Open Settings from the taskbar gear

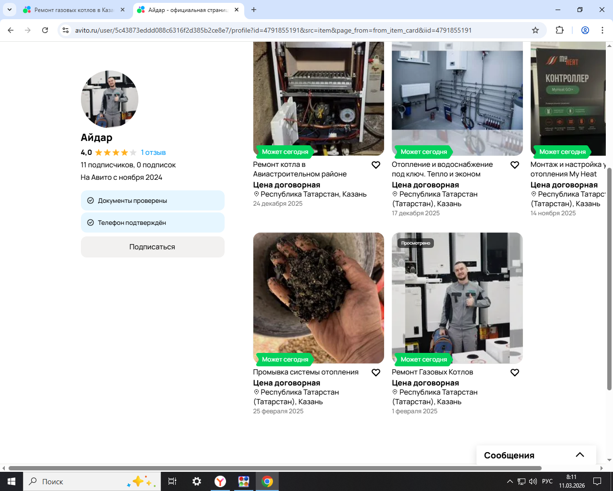[x=196, y=481]
